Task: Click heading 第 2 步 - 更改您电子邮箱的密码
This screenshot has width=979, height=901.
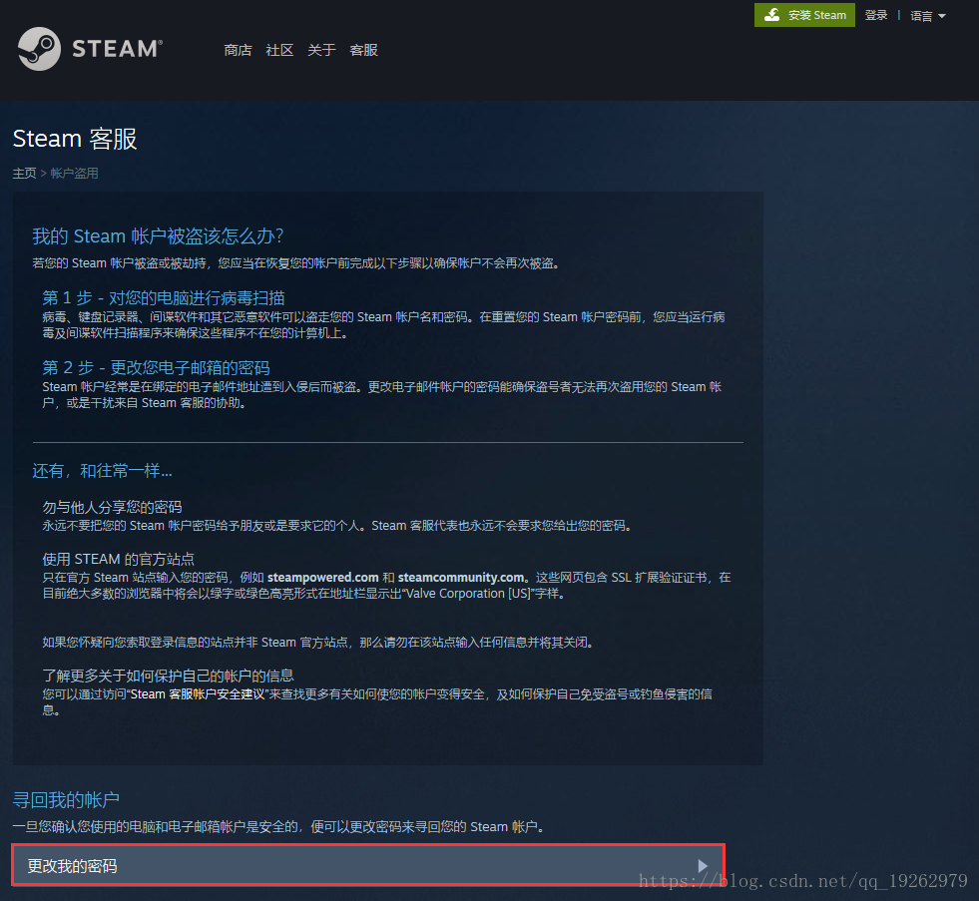Action: pyautogui.click(x=156, y=367)
